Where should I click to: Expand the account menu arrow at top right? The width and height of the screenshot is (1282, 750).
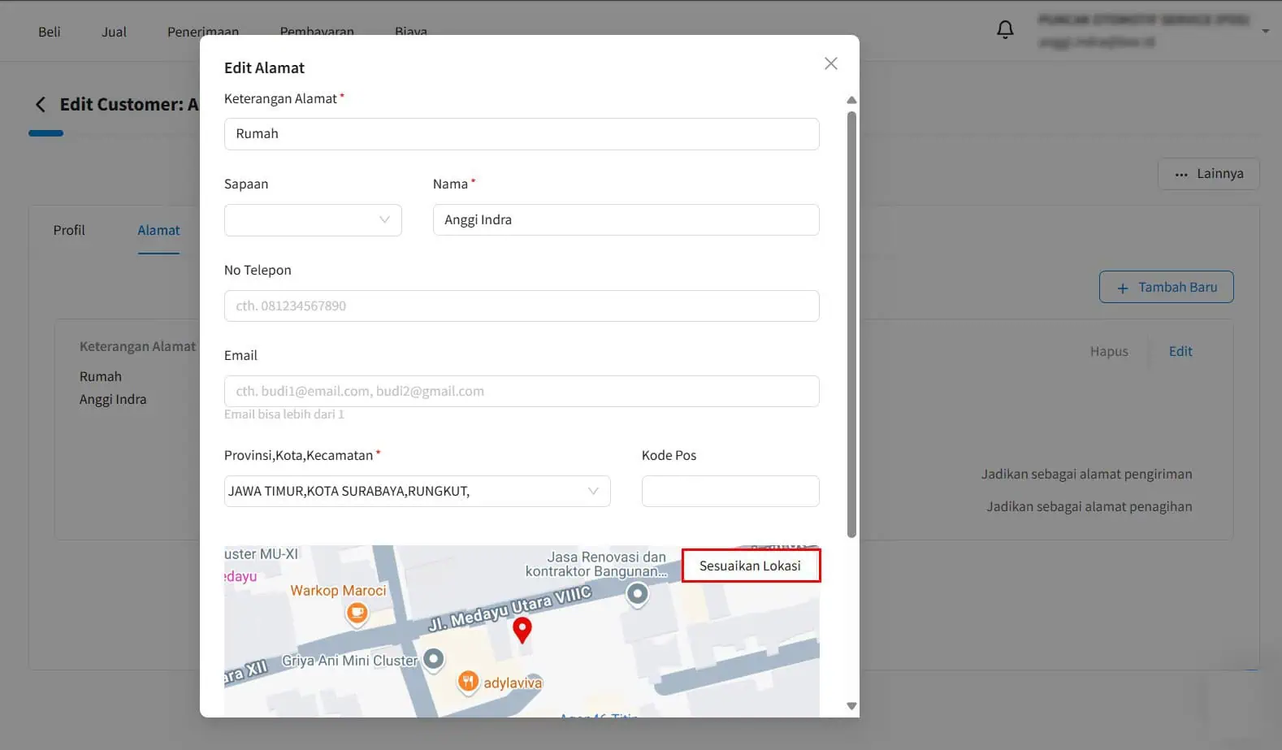click(x=1265, y=32)
